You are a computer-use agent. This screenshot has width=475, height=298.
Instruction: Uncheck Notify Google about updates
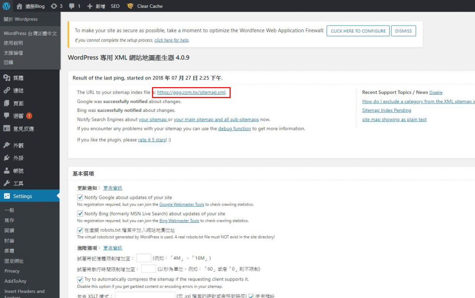click(x=80, y=197)
